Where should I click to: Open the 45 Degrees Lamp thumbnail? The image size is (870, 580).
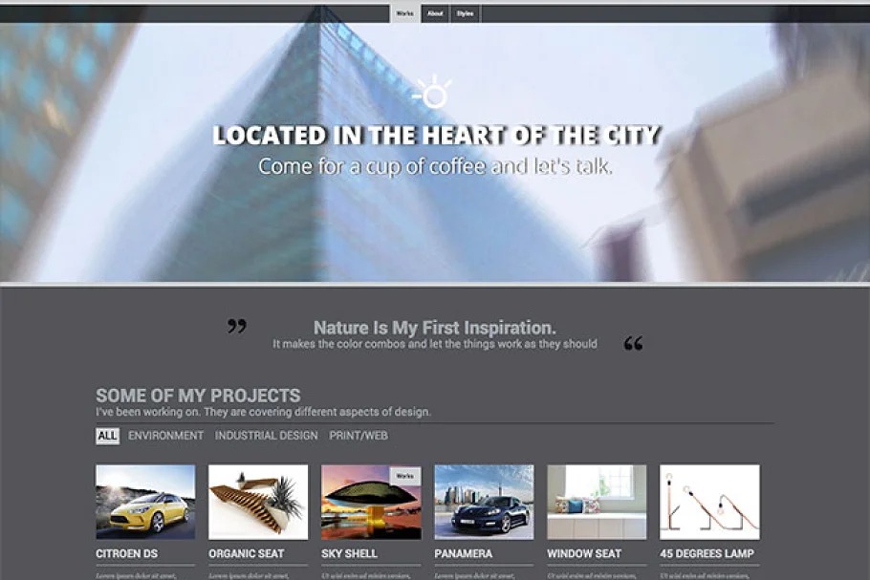pos(709,502)
